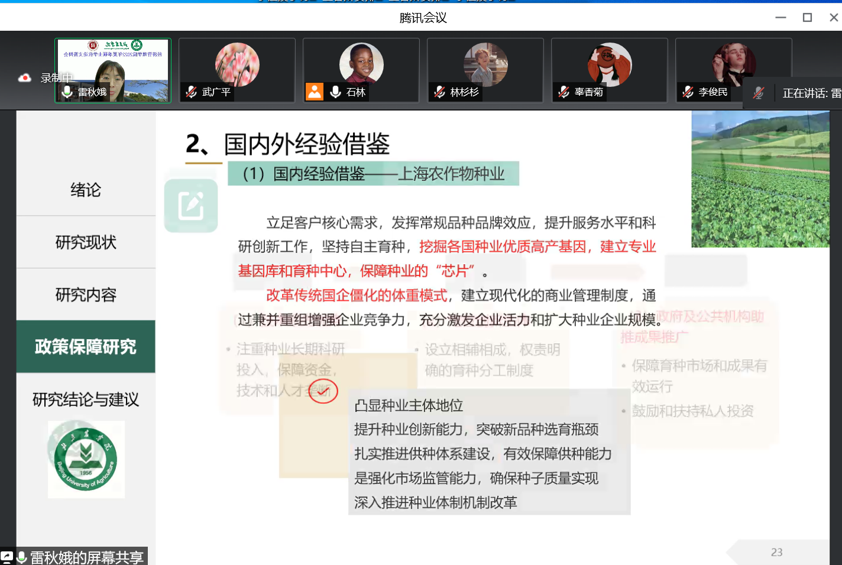The width and height of the screenshot is (842, 565).
Task: Click 石林's microphone icon
Action: click(335, 92)
